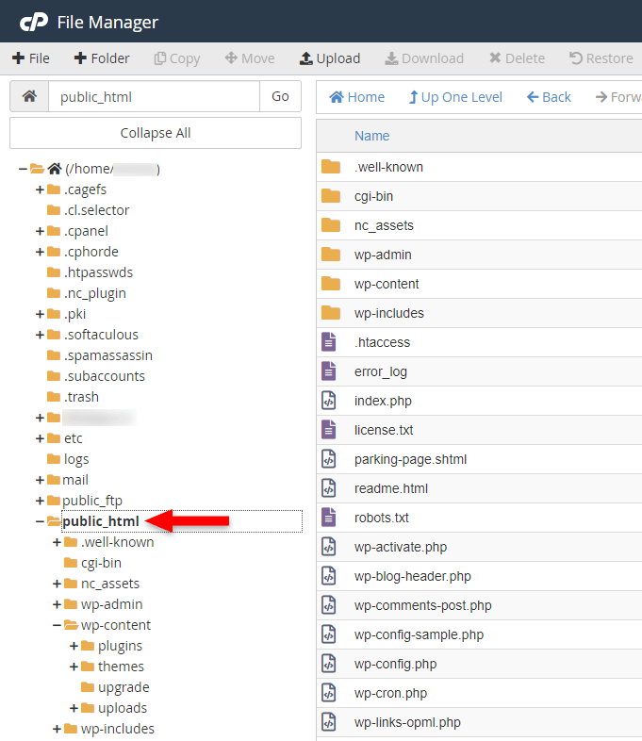
Task: Select .spamassassin folder in tree
Action: (108, 355)
